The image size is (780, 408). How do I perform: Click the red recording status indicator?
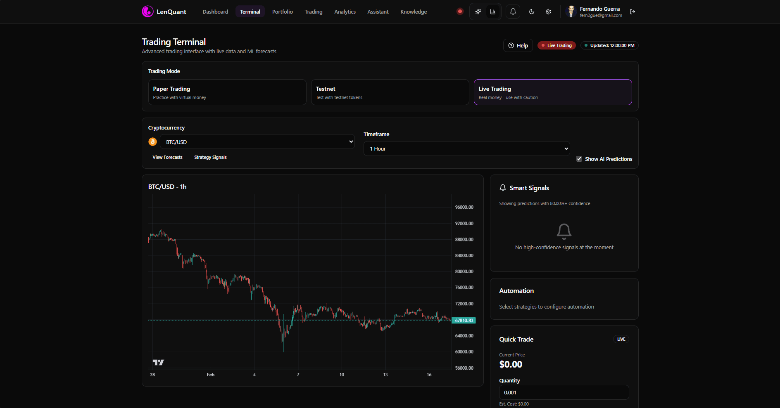coord(460,12)
